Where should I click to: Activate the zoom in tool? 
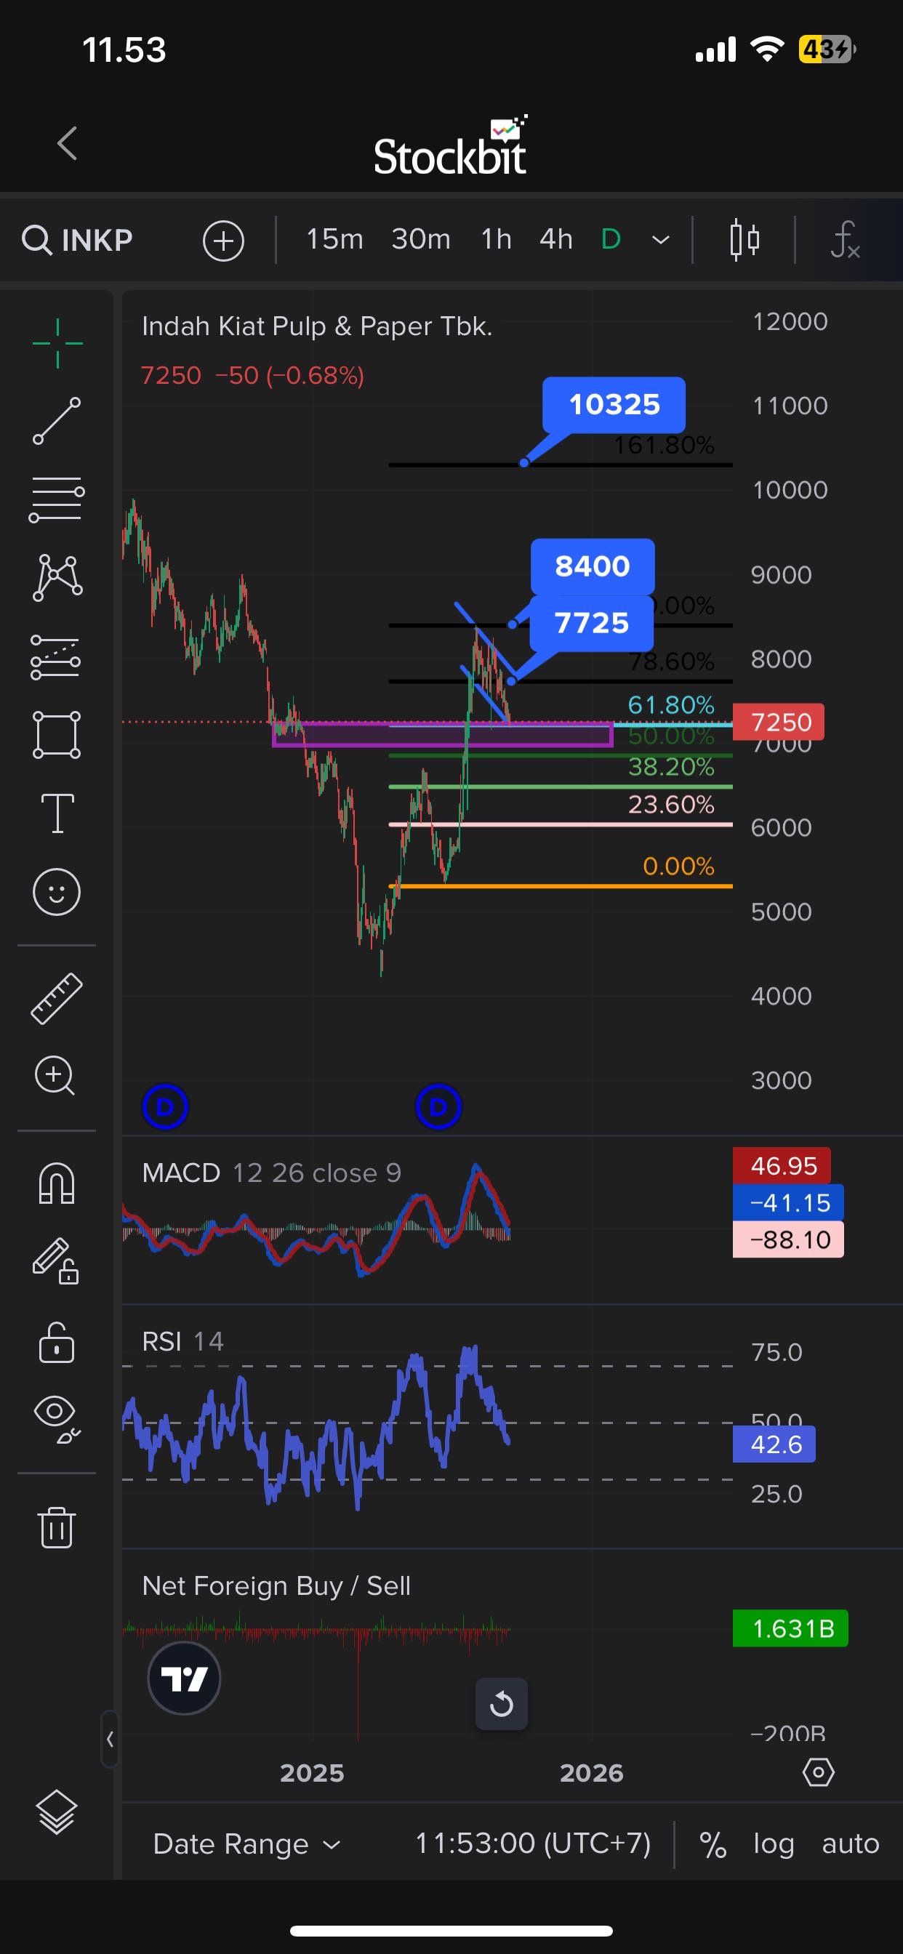(x=55, y=1076)
